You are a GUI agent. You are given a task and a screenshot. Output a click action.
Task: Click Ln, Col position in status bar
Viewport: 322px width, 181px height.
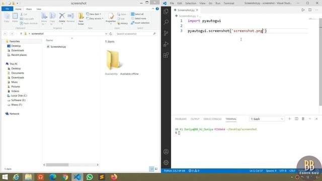pyautogui.click(x=256, y=171)
